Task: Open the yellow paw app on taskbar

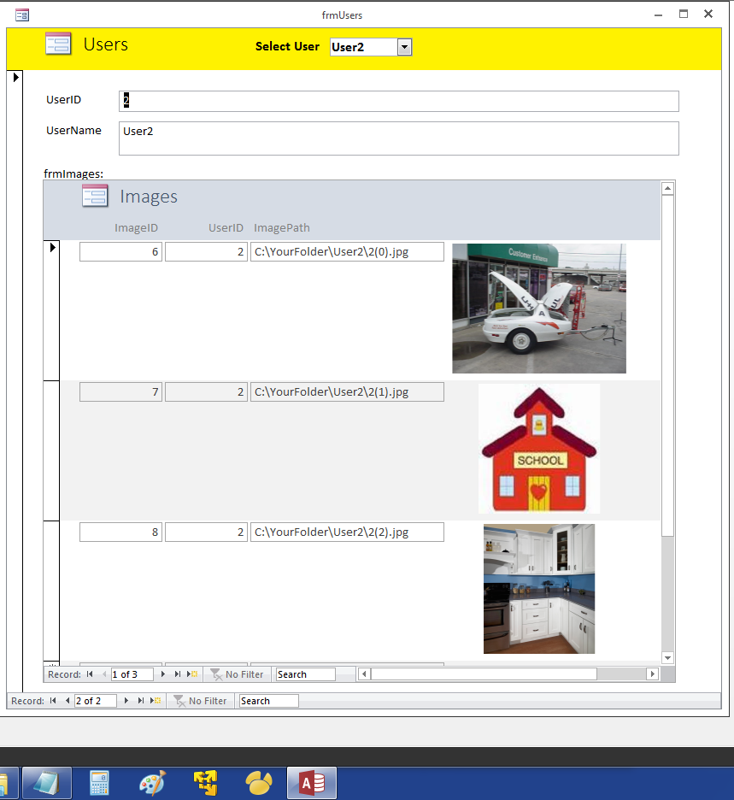Action: point(259,783)
